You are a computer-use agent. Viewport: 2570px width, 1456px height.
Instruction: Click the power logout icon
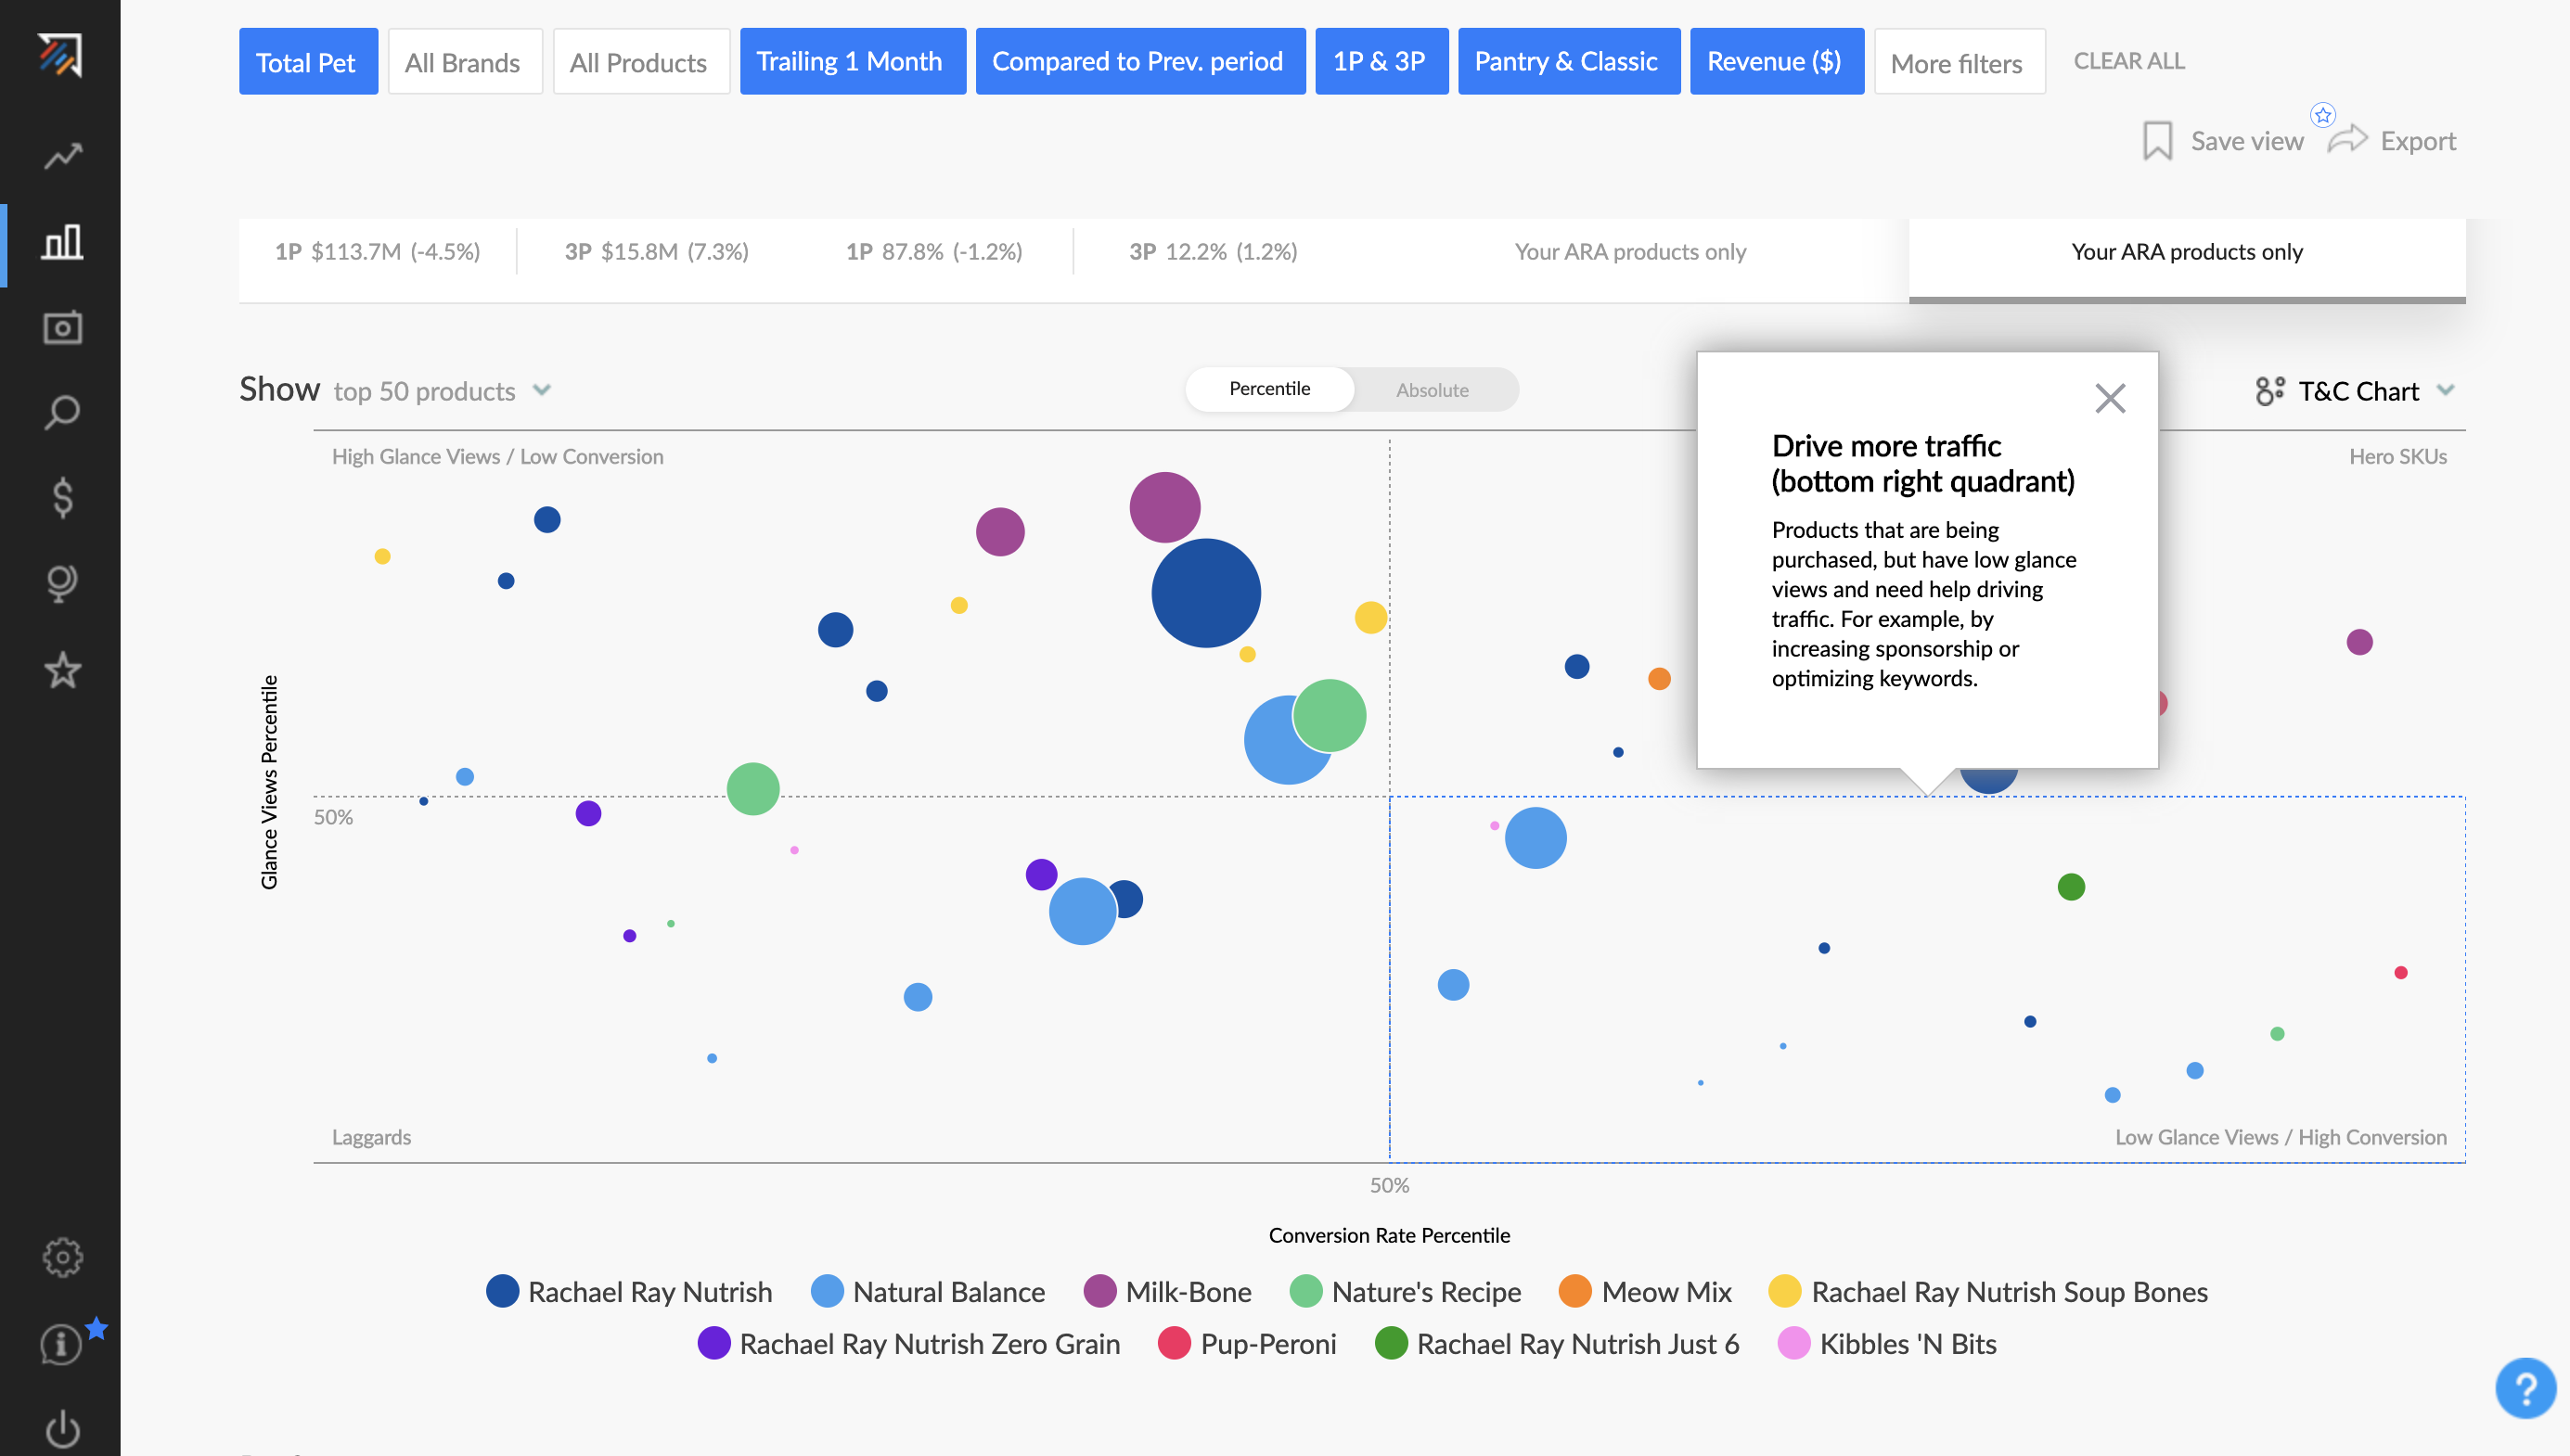(62, 1428)
